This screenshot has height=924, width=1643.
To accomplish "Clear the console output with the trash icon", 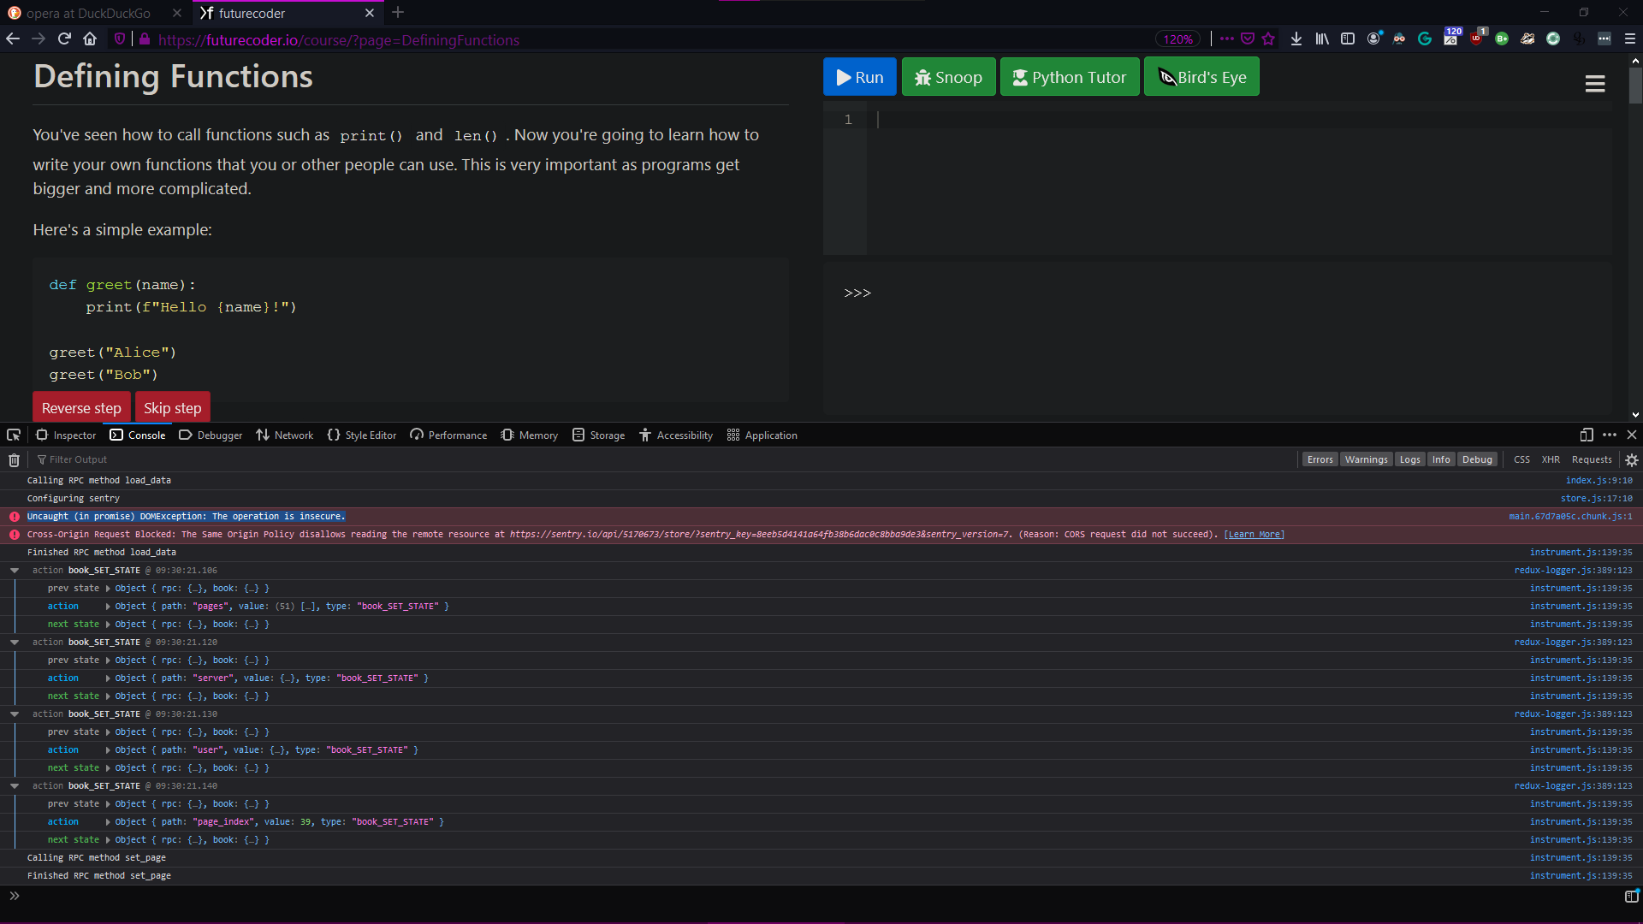I will (x=13, y=459).
